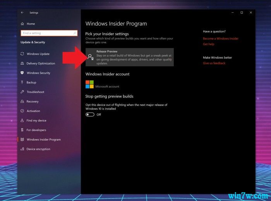This screenshot has width=271, height=201.
Task: Click the Device encryption lock icon
Action: click(22, 149)
